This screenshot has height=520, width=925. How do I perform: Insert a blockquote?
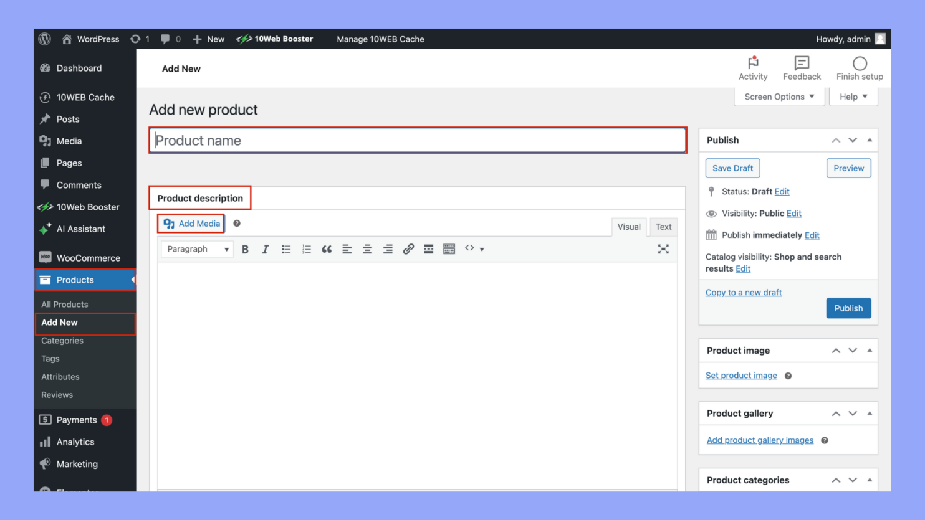327,248
